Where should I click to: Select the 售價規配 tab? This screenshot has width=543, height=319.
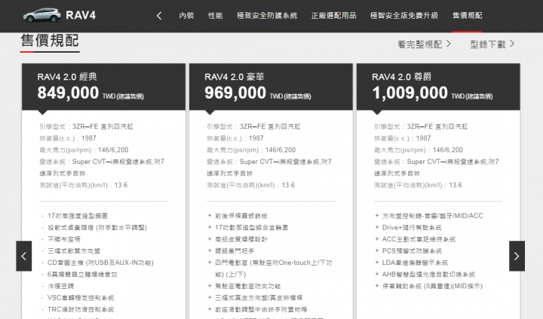tap(467, 16)
